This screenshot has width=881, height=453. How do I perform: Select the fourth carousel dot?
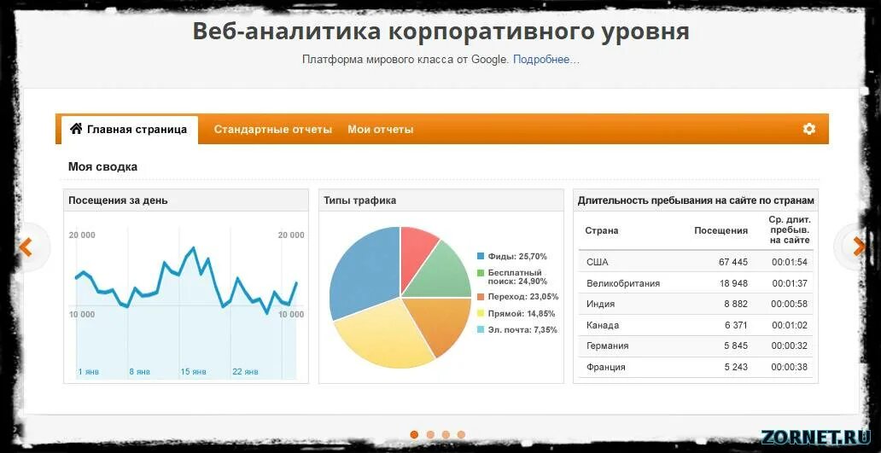click(461, 434)
